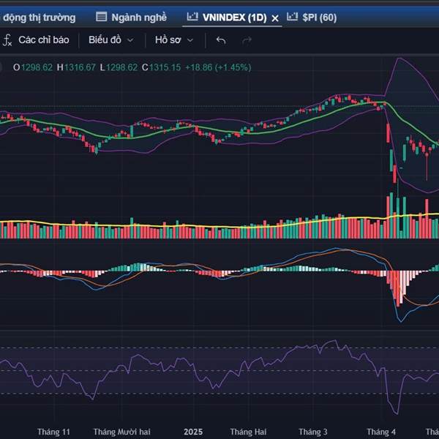
Task: Expand the Hồ sơ dropdown
Action: 174,40
